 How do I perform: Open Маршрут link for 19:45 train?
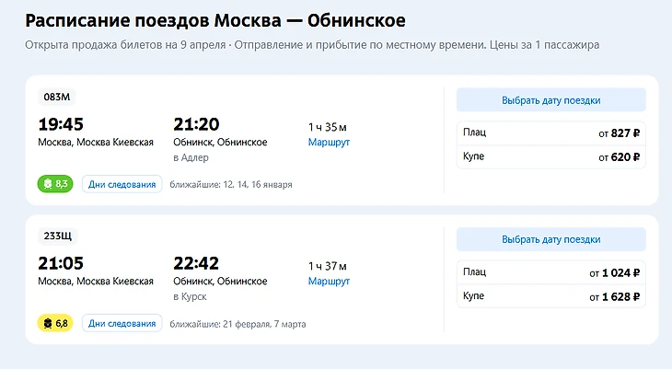(x=329, y=143)
